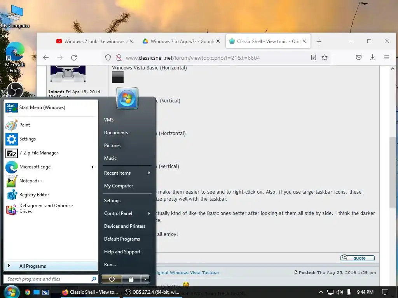Go back in Firefox
The width and height of the screenshot is (398, 298).
[x=46, y=58]
